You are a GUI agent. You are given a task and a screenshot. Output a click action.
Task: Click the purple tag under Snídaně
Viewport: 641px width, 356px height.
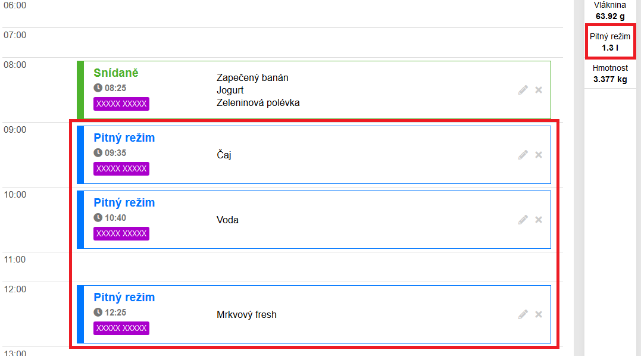pyautogui.click(x=121, y=104)
